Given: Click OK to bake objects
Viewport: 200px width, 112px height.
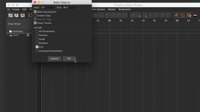Looking at the screenshot, I should click(69, 59).
